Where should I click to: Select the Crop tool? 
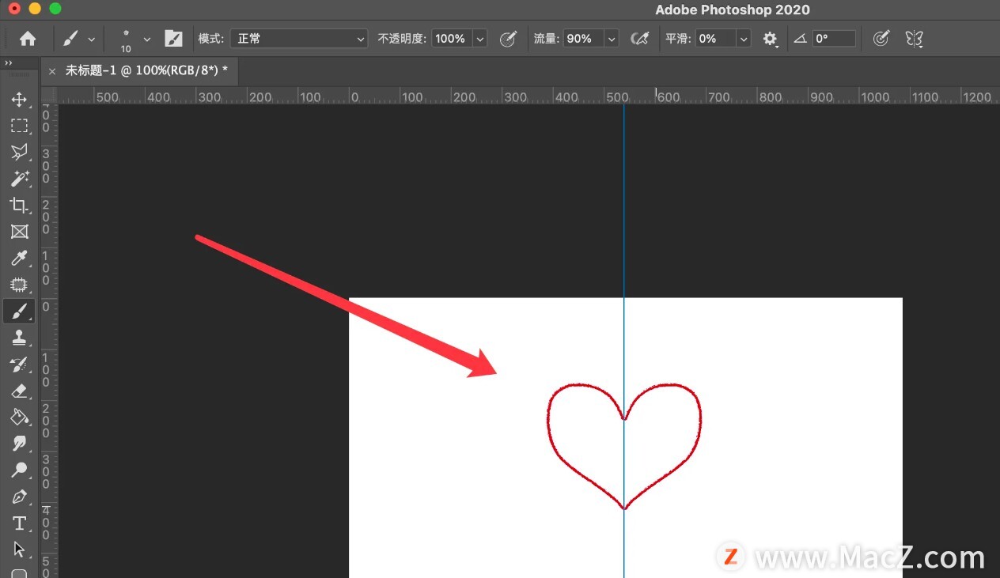point(19,206)
